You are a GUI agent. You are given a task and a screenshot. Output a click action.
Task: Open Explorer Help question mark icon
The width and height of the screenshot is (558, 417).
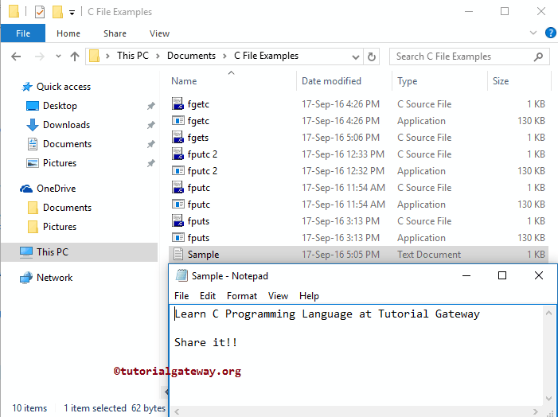[x=550, y=33]
